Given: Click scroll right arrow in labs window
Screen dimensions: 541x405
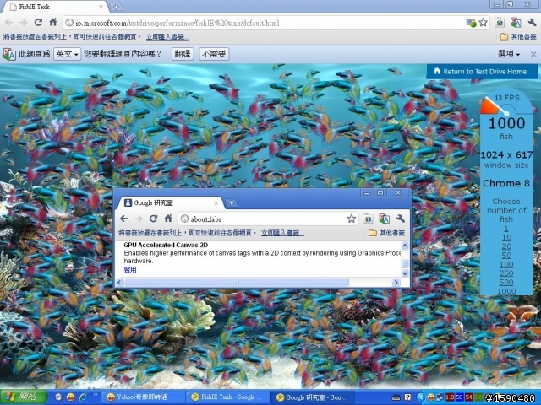Looking at the screenshot, I should click(396, 283).
